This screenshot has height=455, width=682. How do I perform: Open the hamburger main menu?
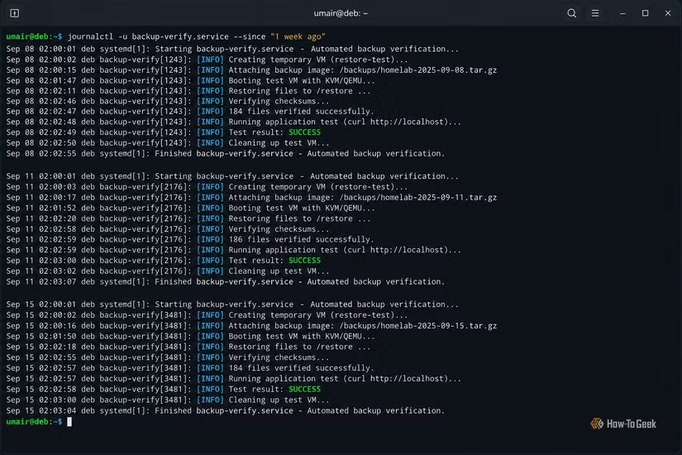pos(595,13)
